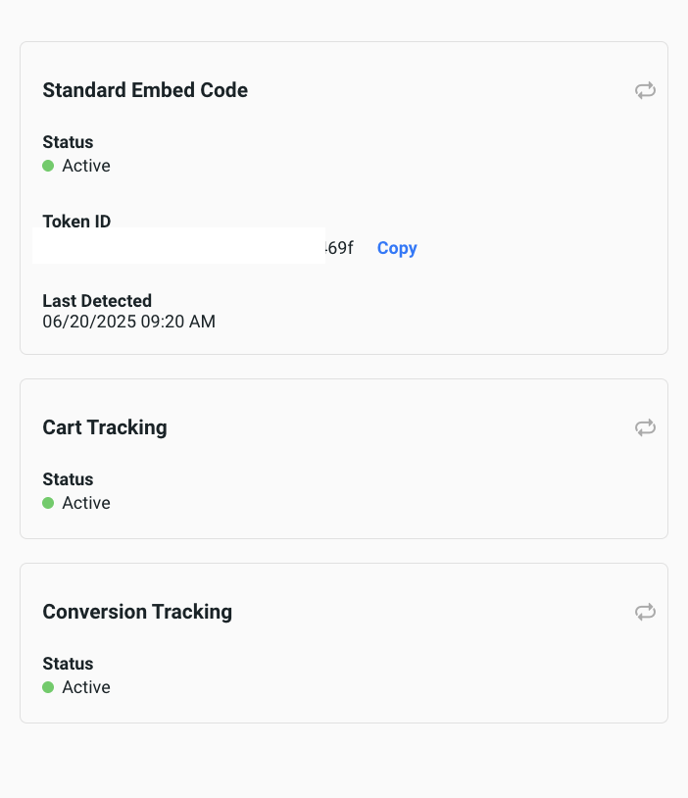Select the Standard Embed Code heading

click(145, 90)
